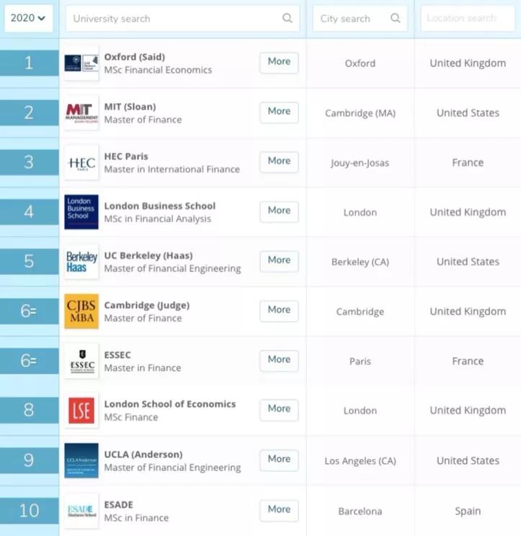Click More for London Business School

pos(279,211)
